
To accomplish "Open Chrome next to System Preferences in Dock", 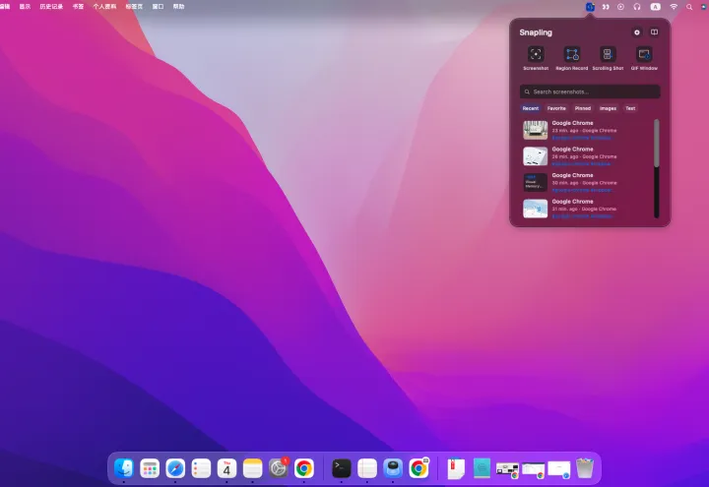I will click(x=304, y=468).
